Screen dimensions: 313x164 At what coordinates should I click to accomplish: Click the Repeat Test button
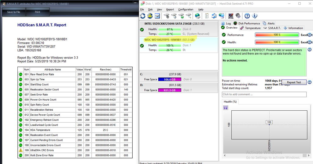[294, 82]
